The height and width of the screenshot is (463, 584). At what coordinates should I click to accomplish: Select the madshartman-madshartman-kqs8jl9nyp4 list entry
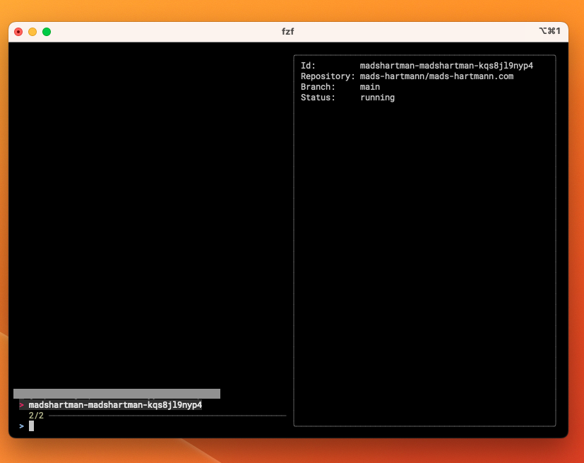pyautogui.click(x=115, y=405)
